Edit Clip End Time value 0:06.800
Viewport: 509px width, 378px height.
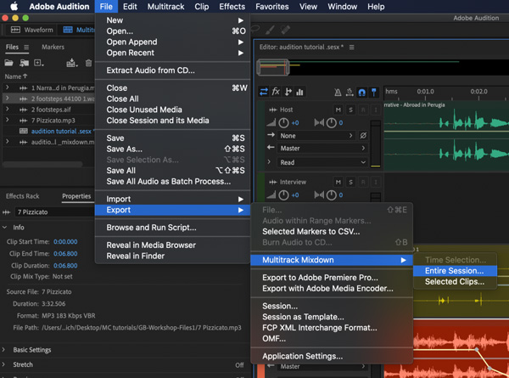coord(65,253)
